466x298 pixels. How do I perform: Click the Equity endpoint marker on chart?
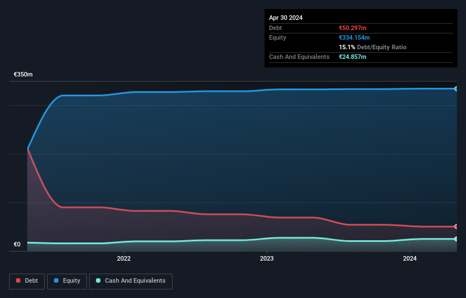456,88
